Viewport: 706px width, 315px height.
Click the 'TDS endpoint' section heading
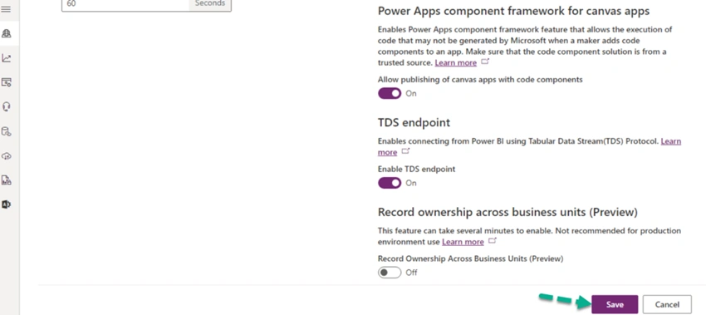(x=414, y=122)
